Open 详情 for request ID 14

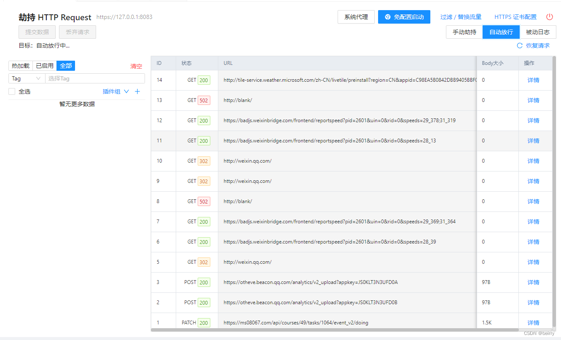pyautogui.click(x=534, y=80)
